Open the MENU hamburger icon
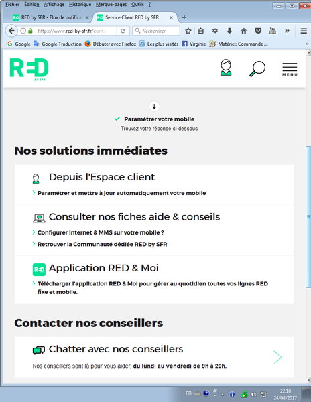The image size is (311, 402). 290,69
